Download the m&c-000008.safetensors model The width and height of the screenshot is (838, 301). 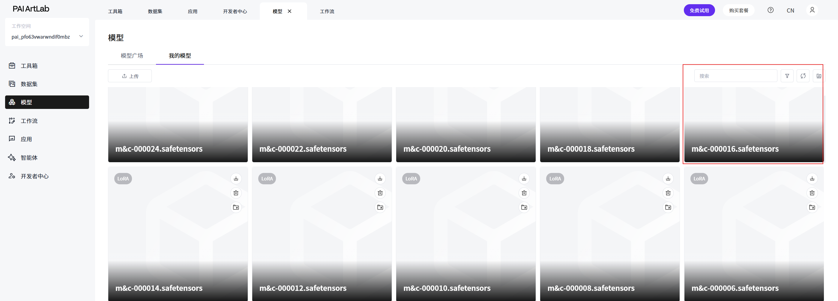click(x=668, y=178)
